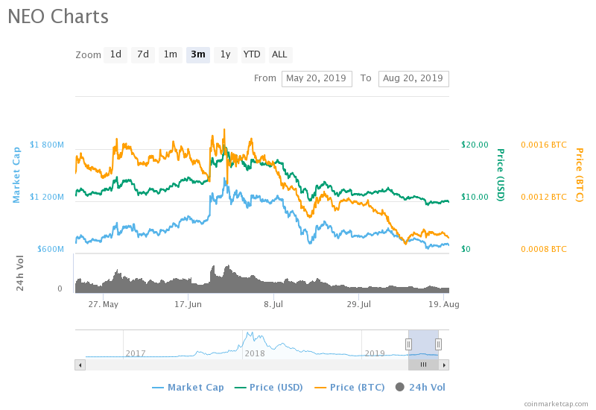
Task: Switch zoom to 1m range
Action: [171, 54]
